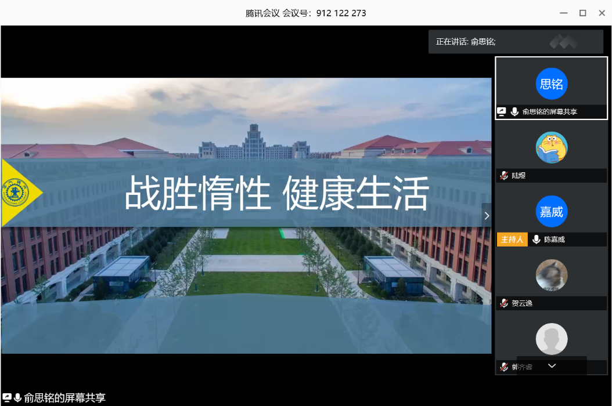Viewport: 612px width, 406px height.
Task: Collapse participant sidebar with right chevron
Action: click(487, 216)
